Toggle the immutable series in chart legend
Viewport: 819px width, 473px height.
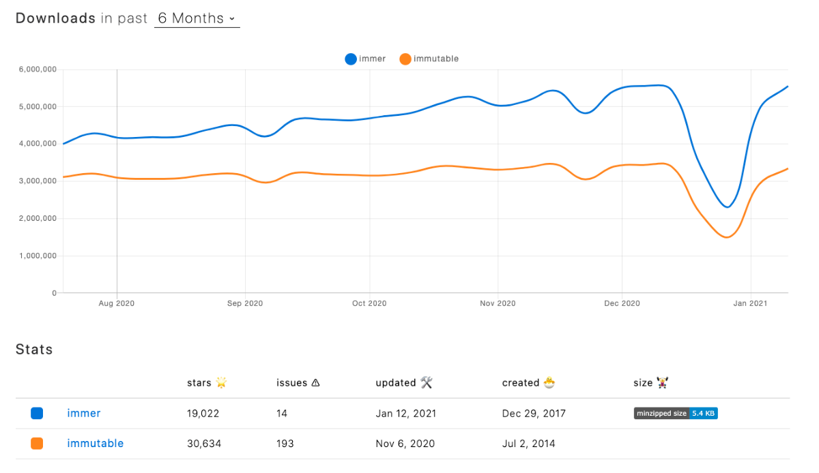click(429, 59)
